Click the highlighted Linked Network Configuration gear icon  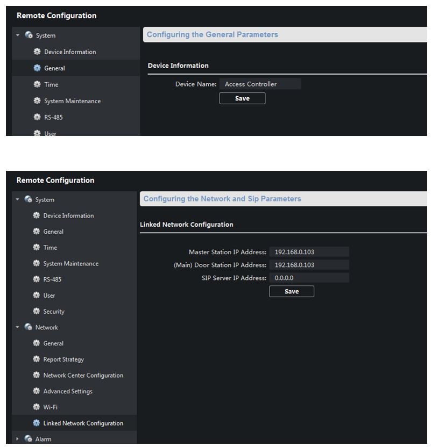click(37, 423)
